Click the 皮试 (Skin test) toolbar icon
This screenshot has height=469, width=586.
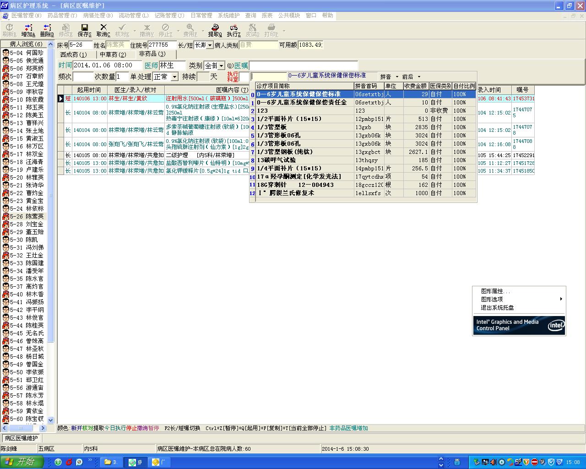252,31
